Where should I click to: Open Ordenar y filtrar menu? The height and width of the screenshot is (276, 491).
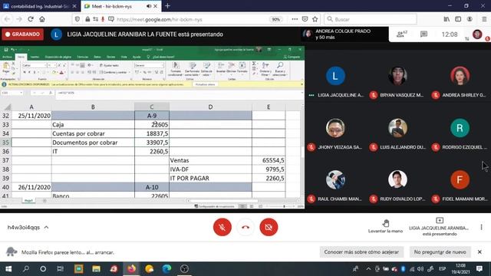[x=265, y=69]
